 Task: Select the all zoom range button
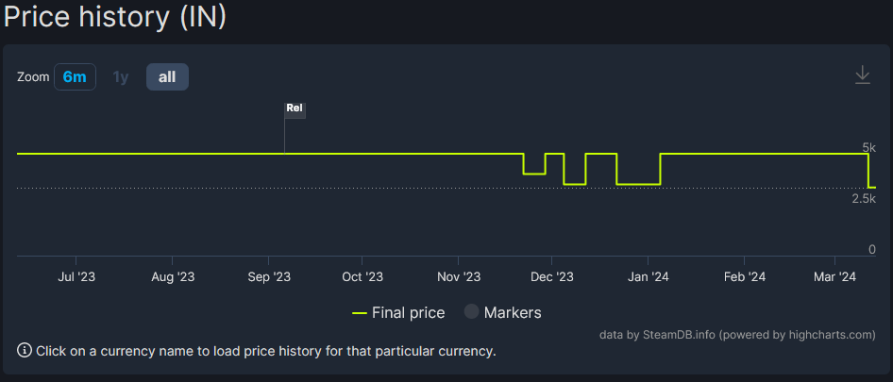coord(167,76)
